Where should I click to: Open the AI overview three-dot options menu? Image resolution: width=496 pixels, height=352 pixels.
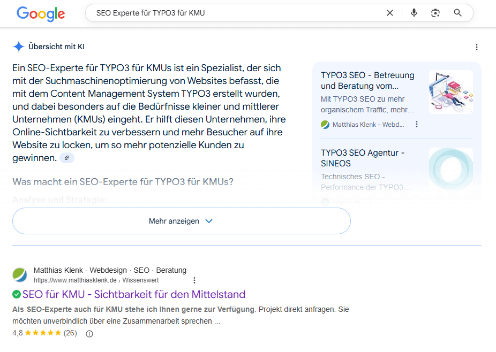pos(476,47)
